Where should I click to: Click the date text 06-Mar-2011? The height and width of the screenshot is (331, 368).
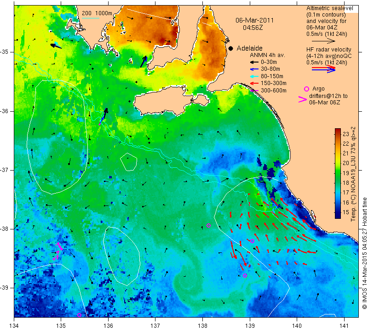point(255,20)
